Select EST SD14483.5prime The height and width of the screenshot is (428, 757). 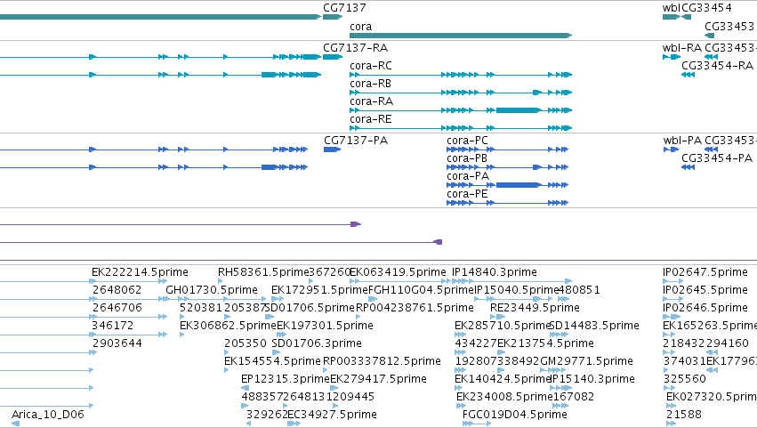coord(594,326)
